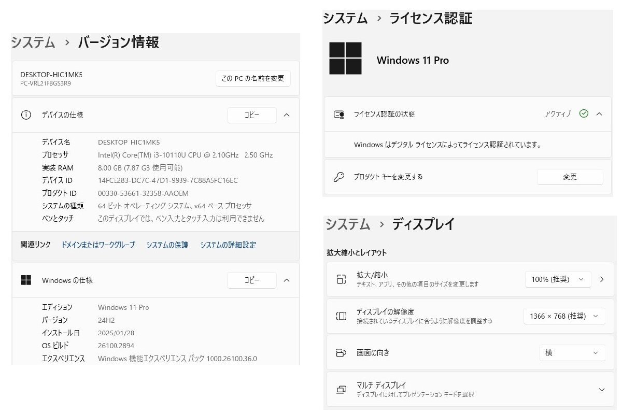Click the scale (拡大/縮小) icon
The image size is (622, 413).
tap(341, 279)
